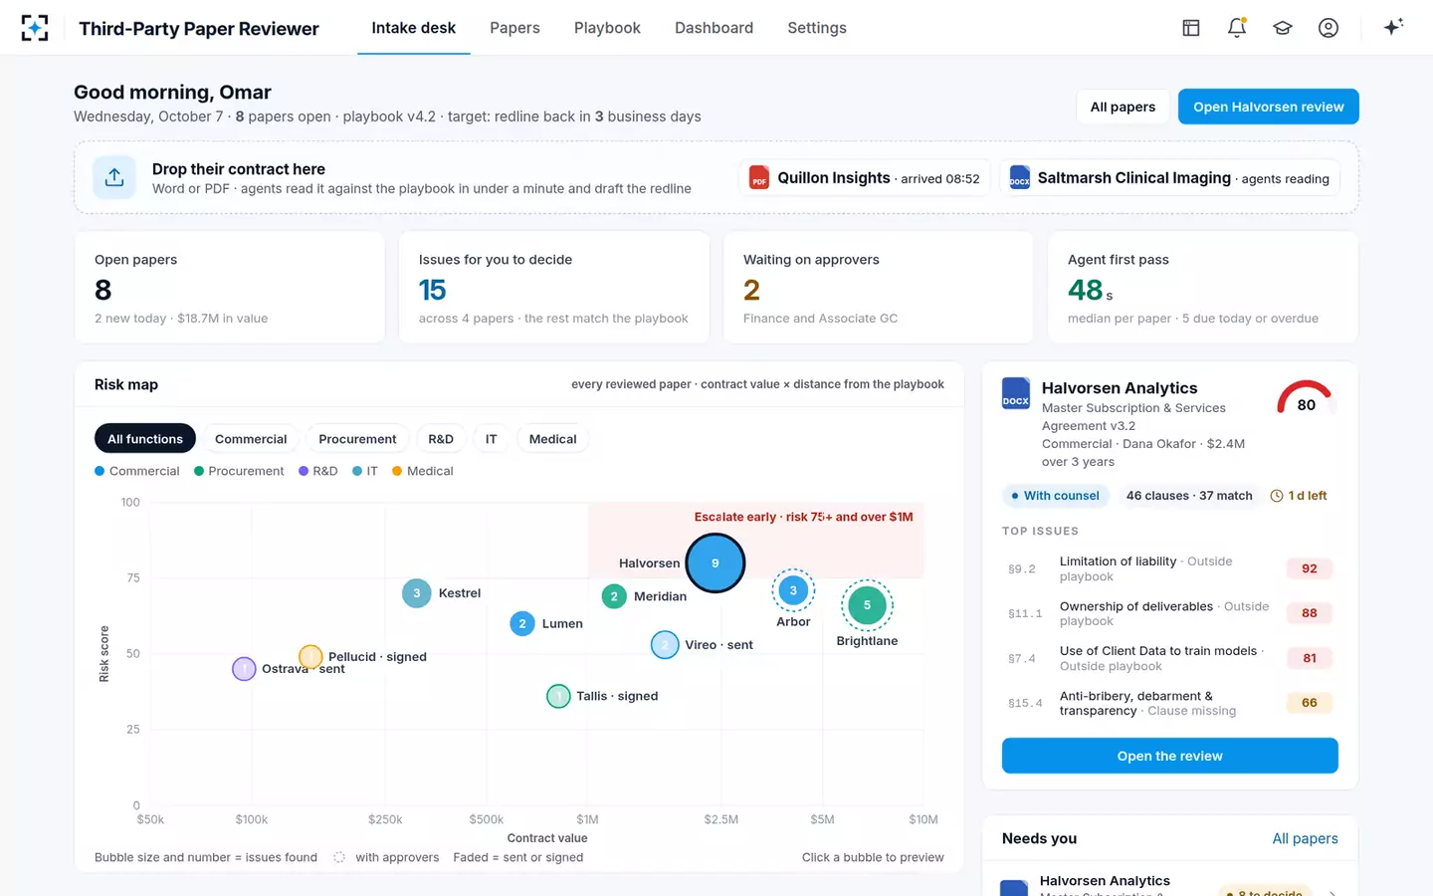Open the Use of Client Data issue
The height and width of the screenshot is (896, 1433).
[x=1170, y=658]
